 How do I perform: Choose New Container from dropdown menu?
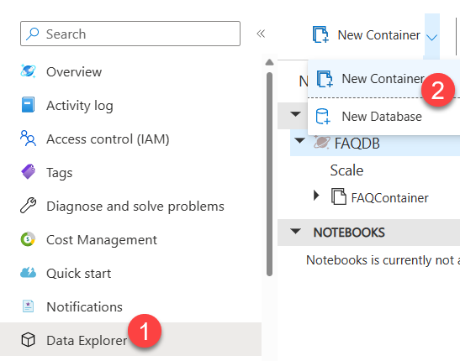coord(383,78)
